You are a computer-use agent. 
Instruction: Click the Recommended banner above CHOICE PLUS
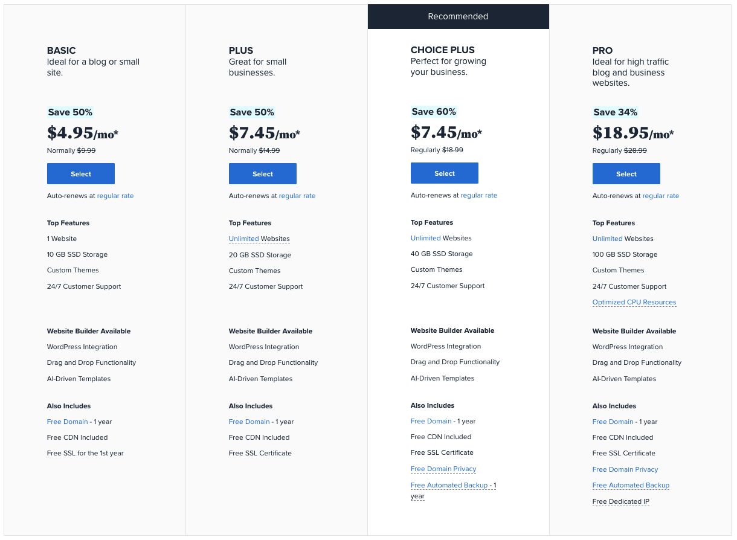(x=458, y=16)
